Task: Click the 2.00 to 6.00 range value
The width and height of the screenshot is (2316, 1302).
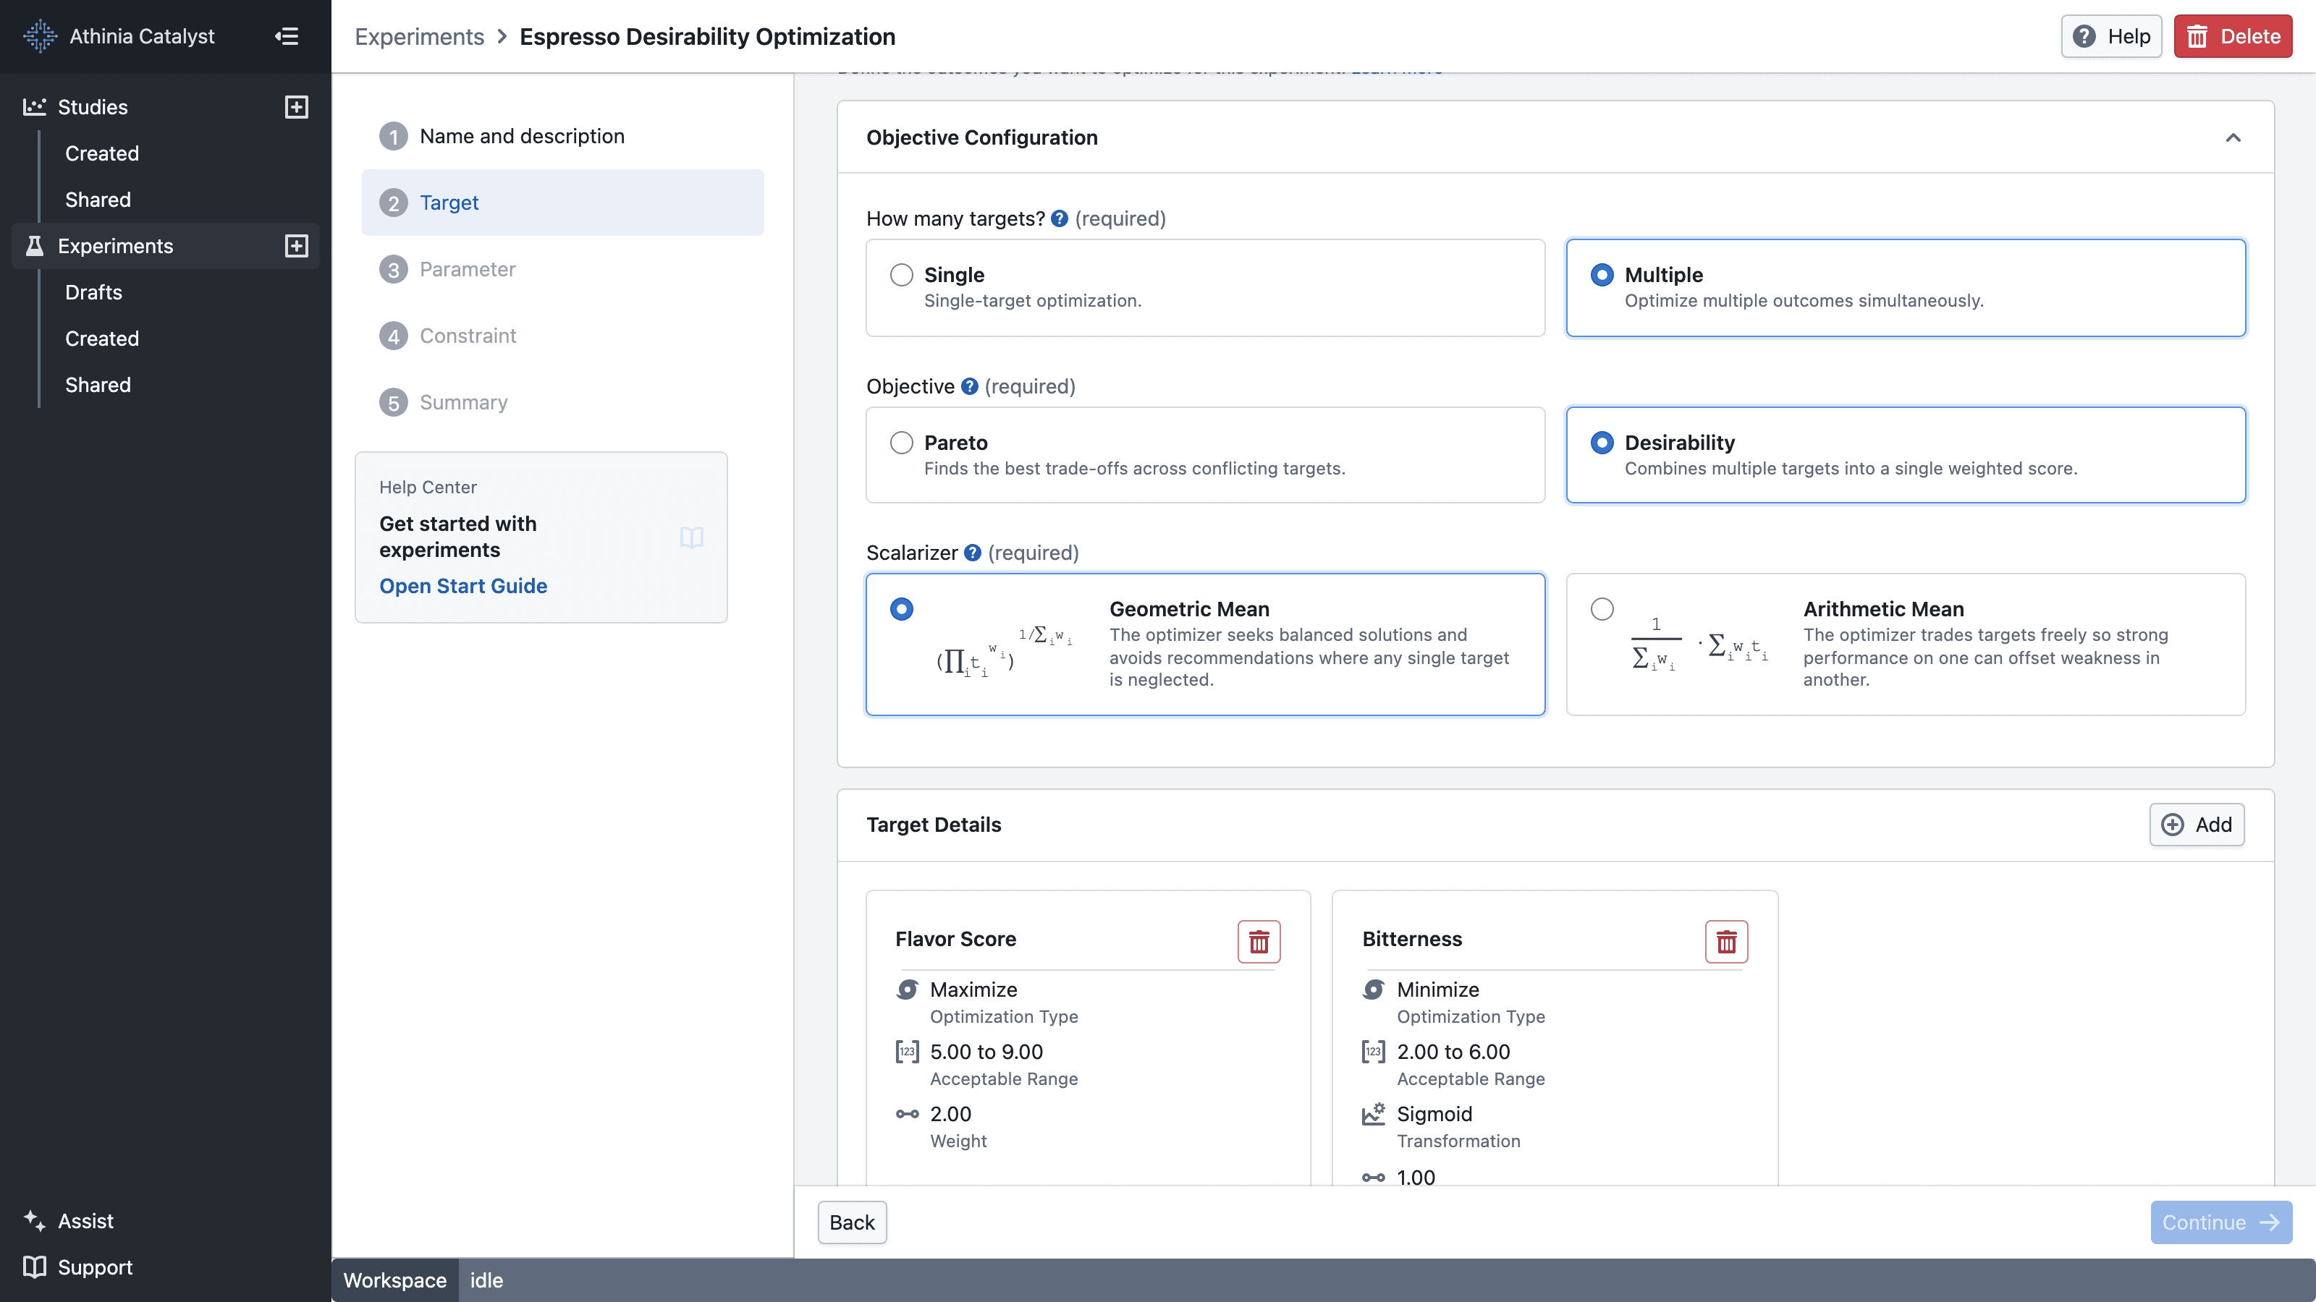Action: (x=1453, y=1051)
